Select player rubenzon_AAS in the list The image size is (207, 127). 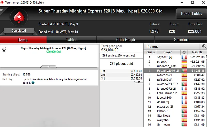click(166, 66)
